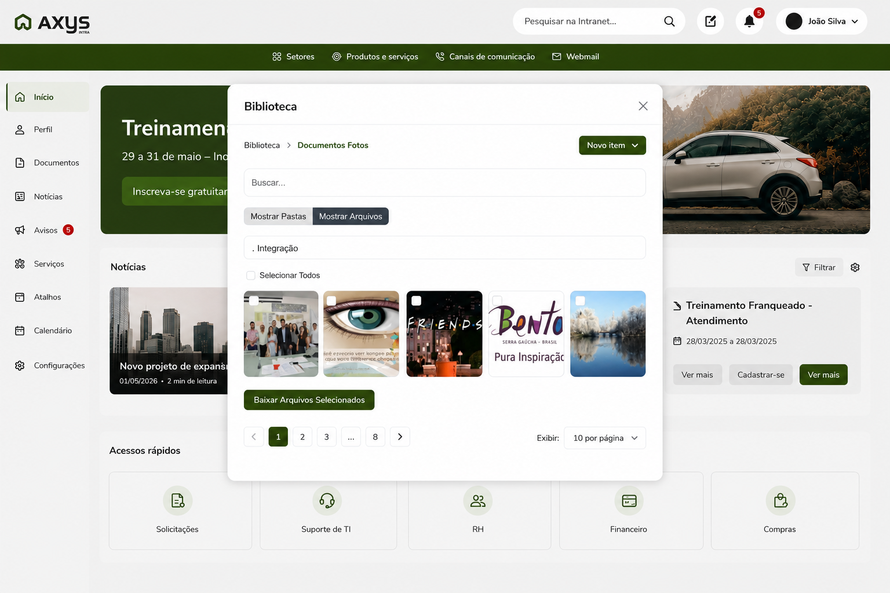Click the search magnifier icon
This screenshot has width=890, height=593.
pos(669,21)
